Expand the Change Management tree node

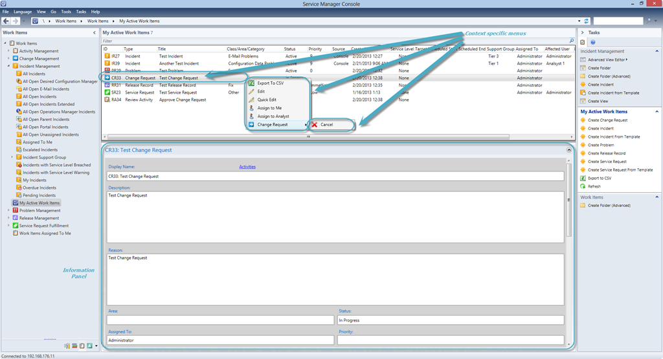8,59
